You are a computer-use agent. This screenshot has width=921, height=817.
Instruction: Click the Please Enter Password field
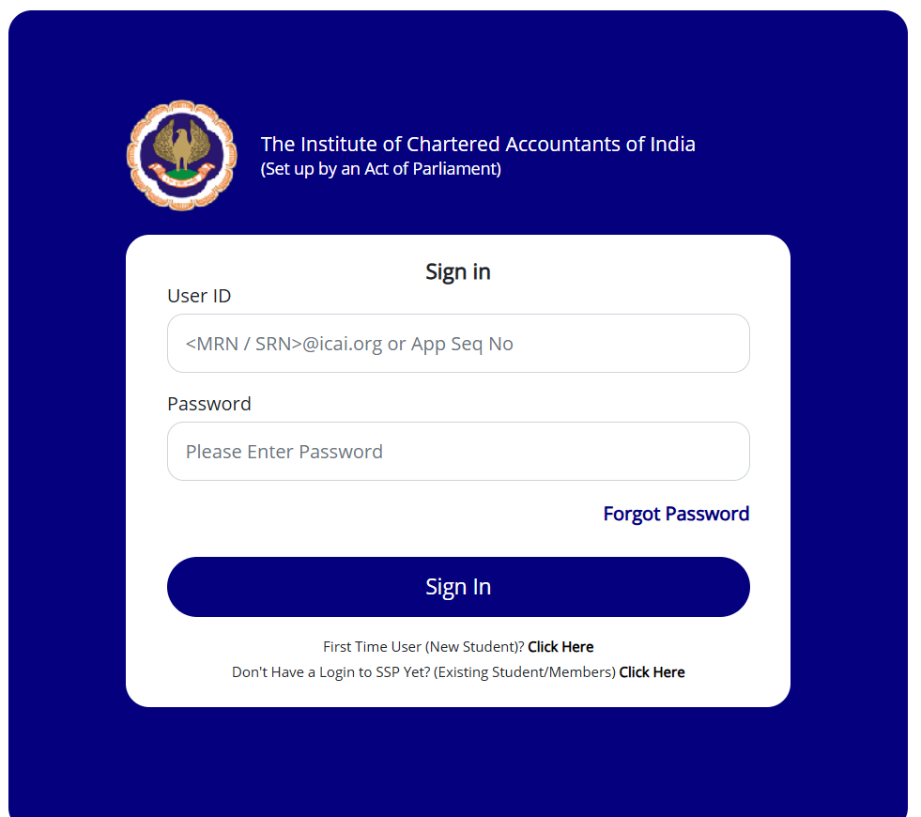[458, 452]
